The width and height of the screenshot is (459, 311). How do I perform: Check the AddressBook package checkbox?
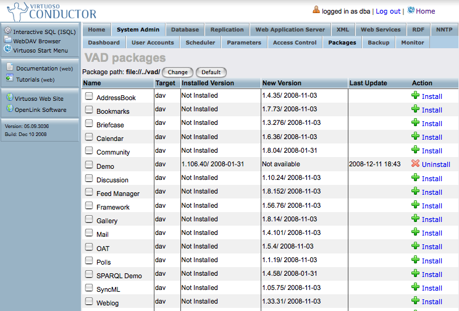(x=89, y=96)
